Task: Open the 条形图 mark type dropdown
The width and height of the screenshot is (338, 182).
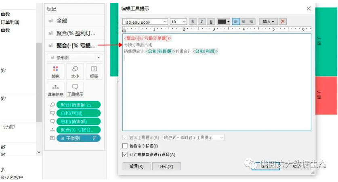Action: click(75, 58)
